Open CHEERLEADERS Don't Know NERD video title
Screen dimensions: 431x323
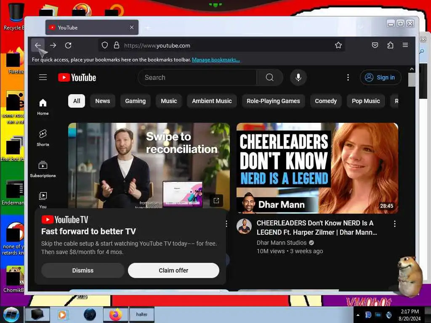317,228
